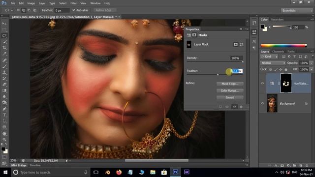This screenshot has width=315, height=177.
Task: Click Subtract from selection mode icon
Action: [29, 10]
